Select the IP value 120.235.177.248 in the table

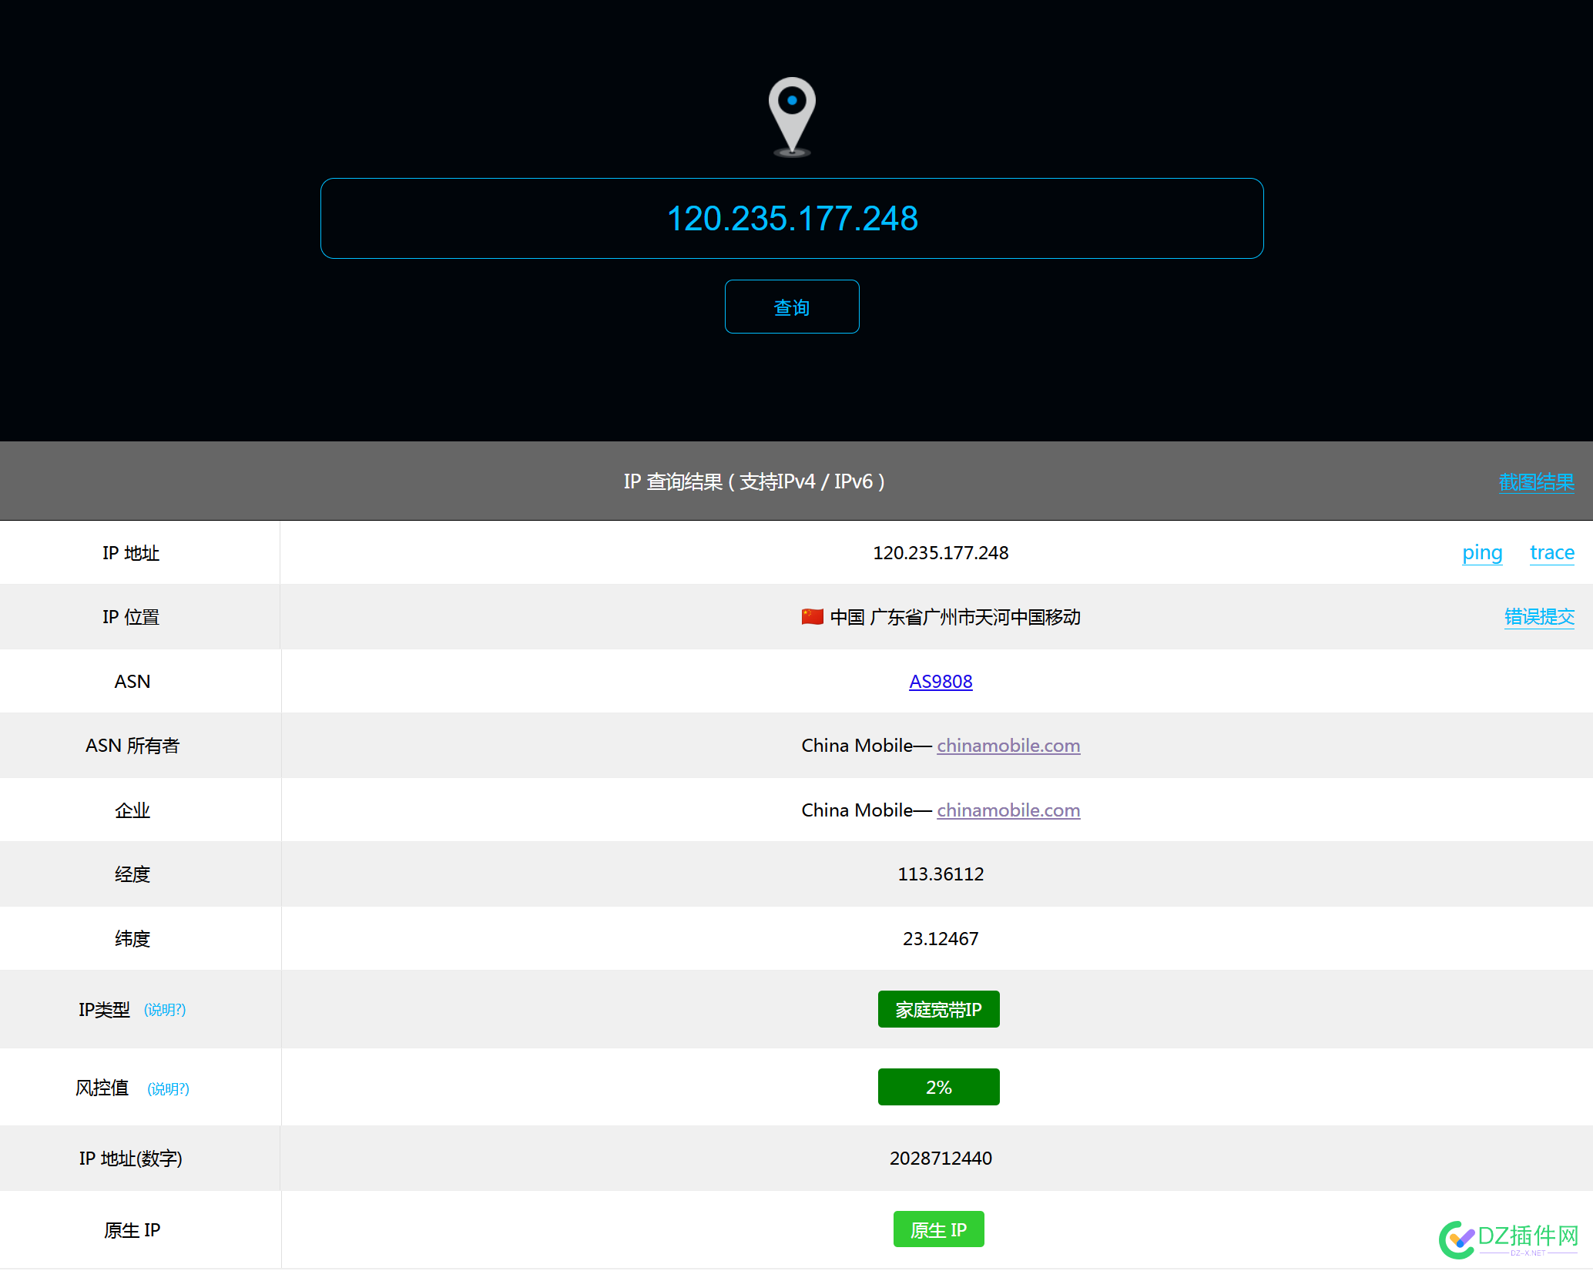click(x=941, y=553)
